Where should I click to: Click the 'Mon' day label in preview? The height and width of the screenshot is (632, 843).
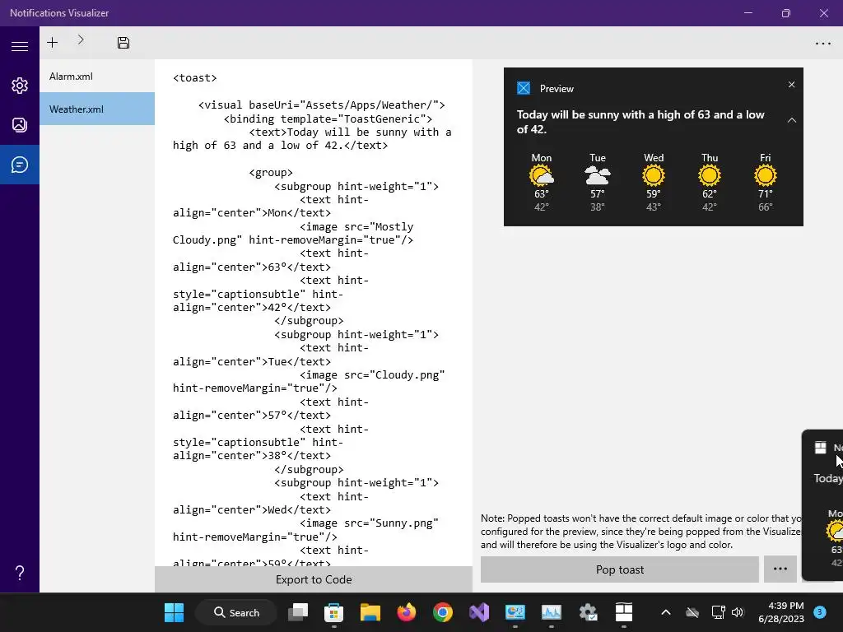542,157
